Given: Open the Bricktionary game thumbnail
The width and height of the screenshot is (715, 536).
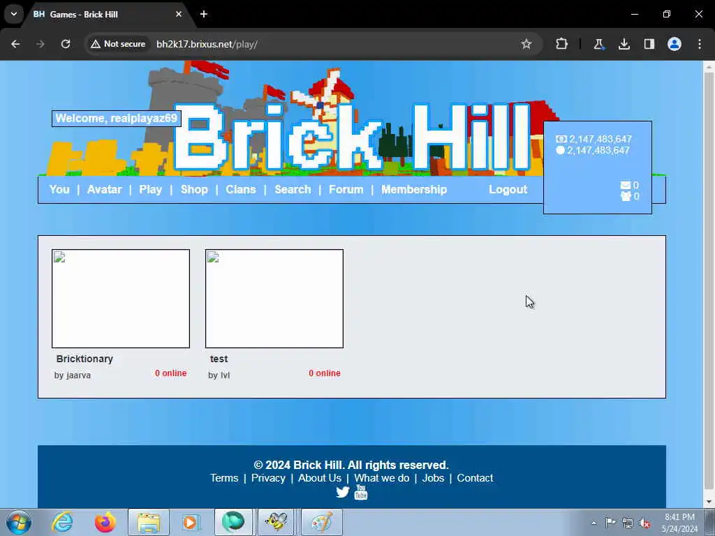Looking at the screenshot, I should click(x=121, y=299).
